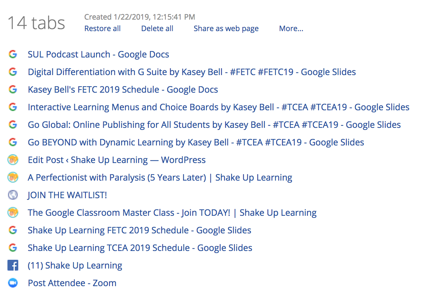Click the 14 tabs group title
The width and height of the screenshot is (425, 299).
click(36, 23)
